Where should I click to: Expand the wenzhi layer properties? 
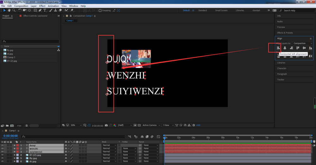(x=15, y=149)
